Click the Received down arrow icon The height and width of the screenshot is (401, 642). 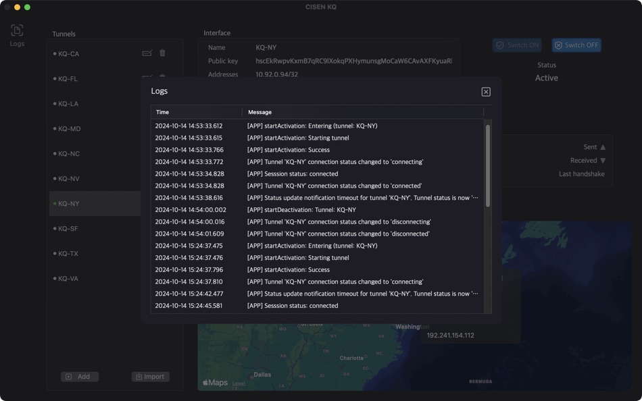coord(603,161)
